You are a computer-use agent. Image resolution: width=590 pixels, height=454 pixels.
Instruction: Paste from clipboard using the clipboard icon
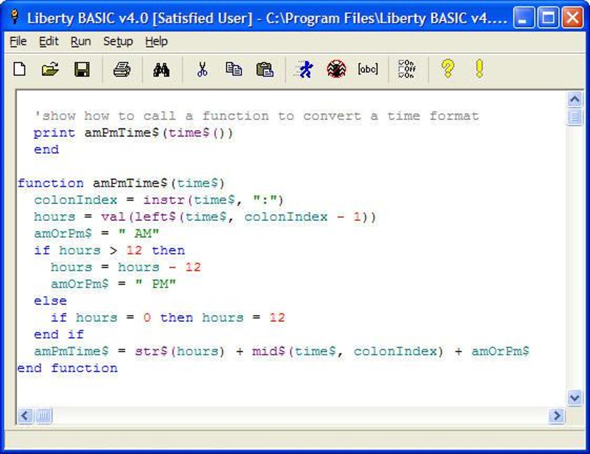coord(264,69)
